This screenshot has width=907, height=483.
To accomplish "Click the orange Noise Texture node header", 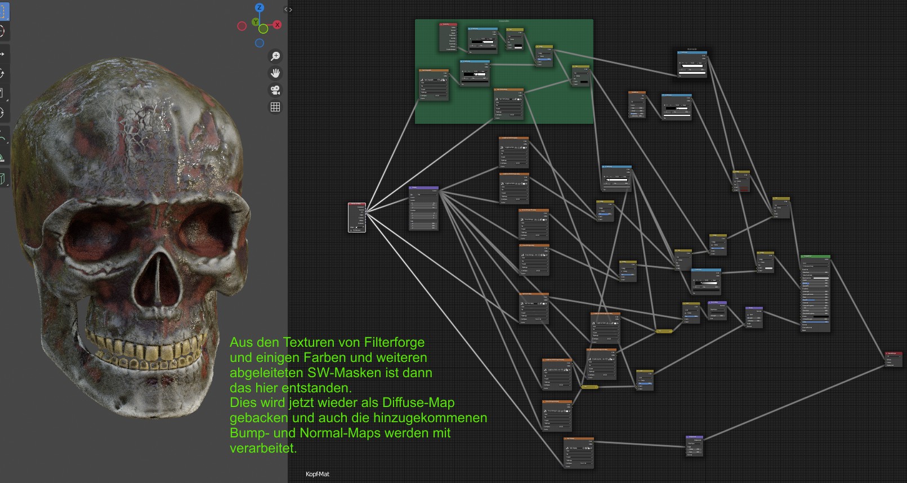I will [637, 92].
